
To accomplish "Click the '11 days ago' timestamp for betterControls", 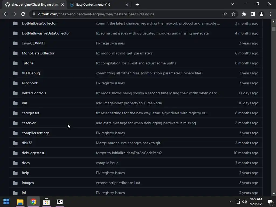I will click(248, 93).
